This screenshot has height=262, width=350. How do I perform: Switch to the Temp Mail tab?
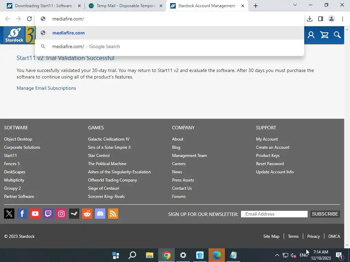click(x=126, y=6)
